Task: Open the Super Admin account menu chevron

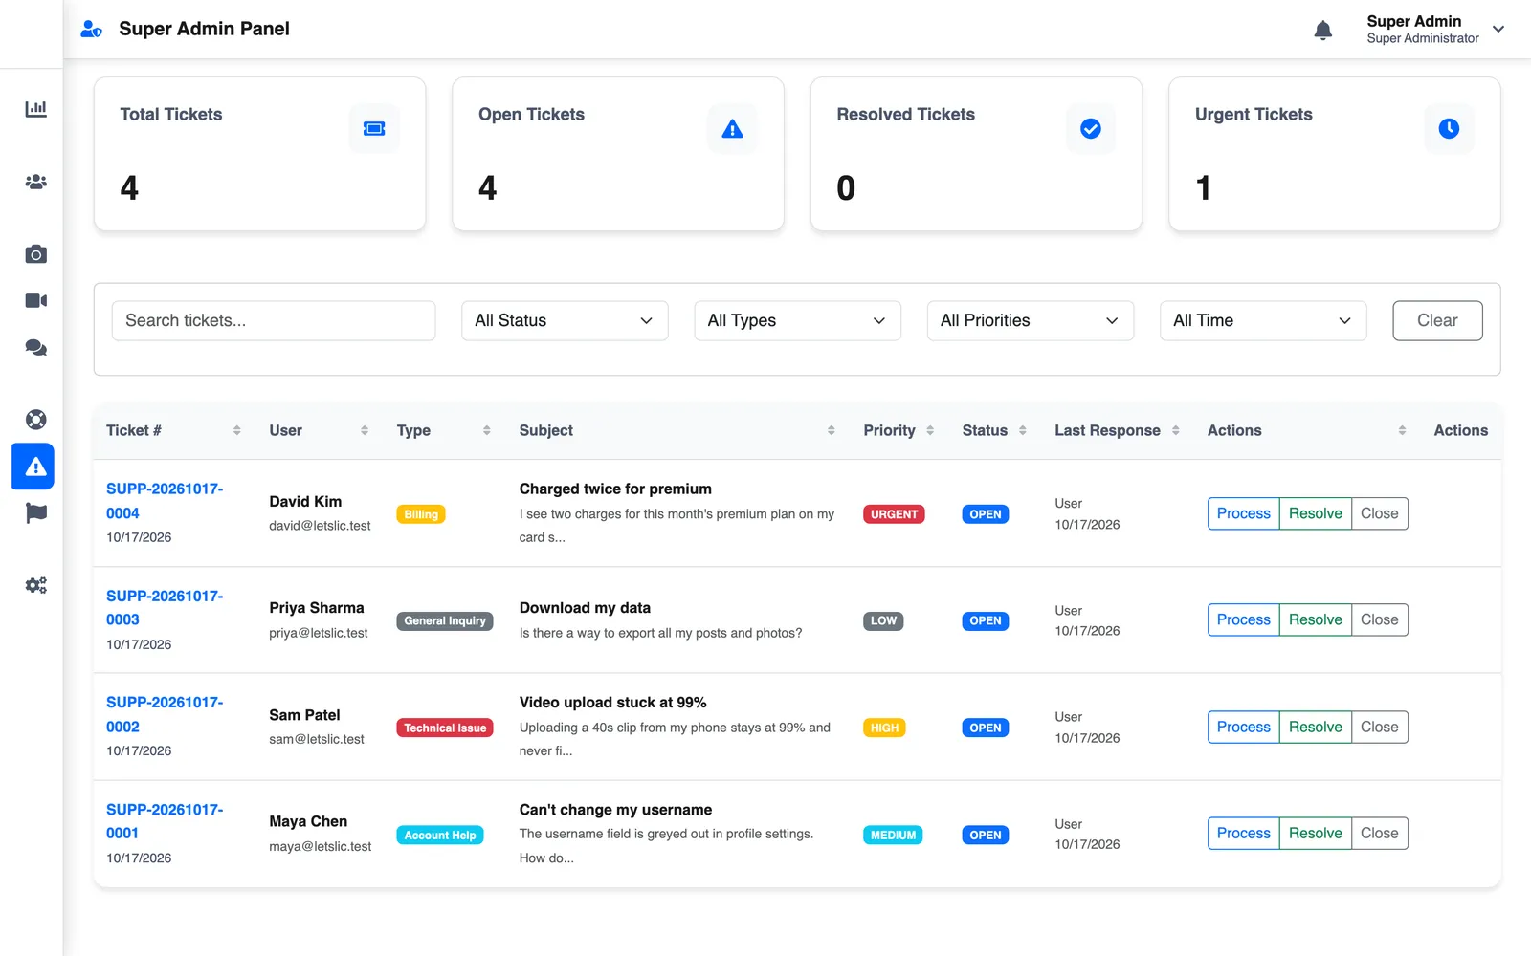Action: pos(1498,29)
